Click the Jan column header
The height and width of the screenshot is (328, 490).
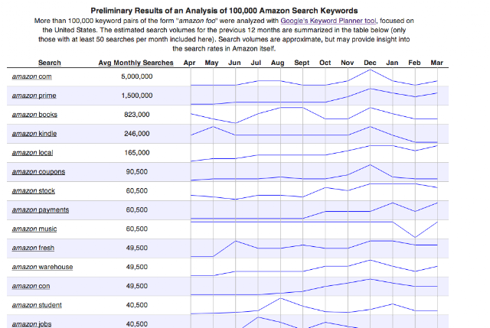(392, 63)
